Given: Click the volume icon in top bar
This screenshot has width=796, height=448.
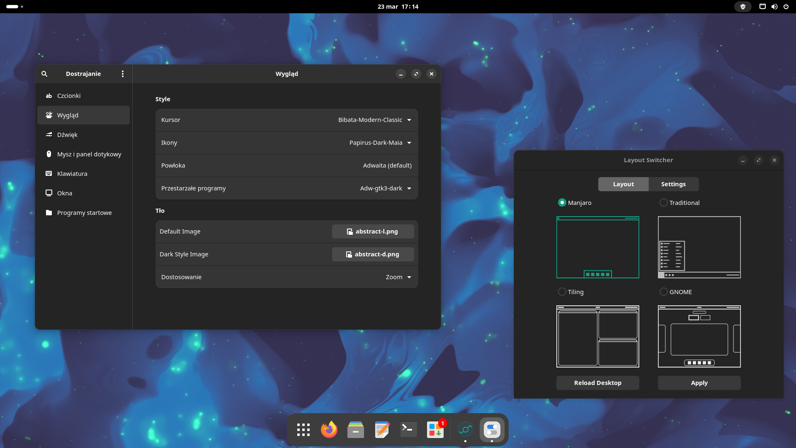Looking at the screenshot, I should point(774,7).
